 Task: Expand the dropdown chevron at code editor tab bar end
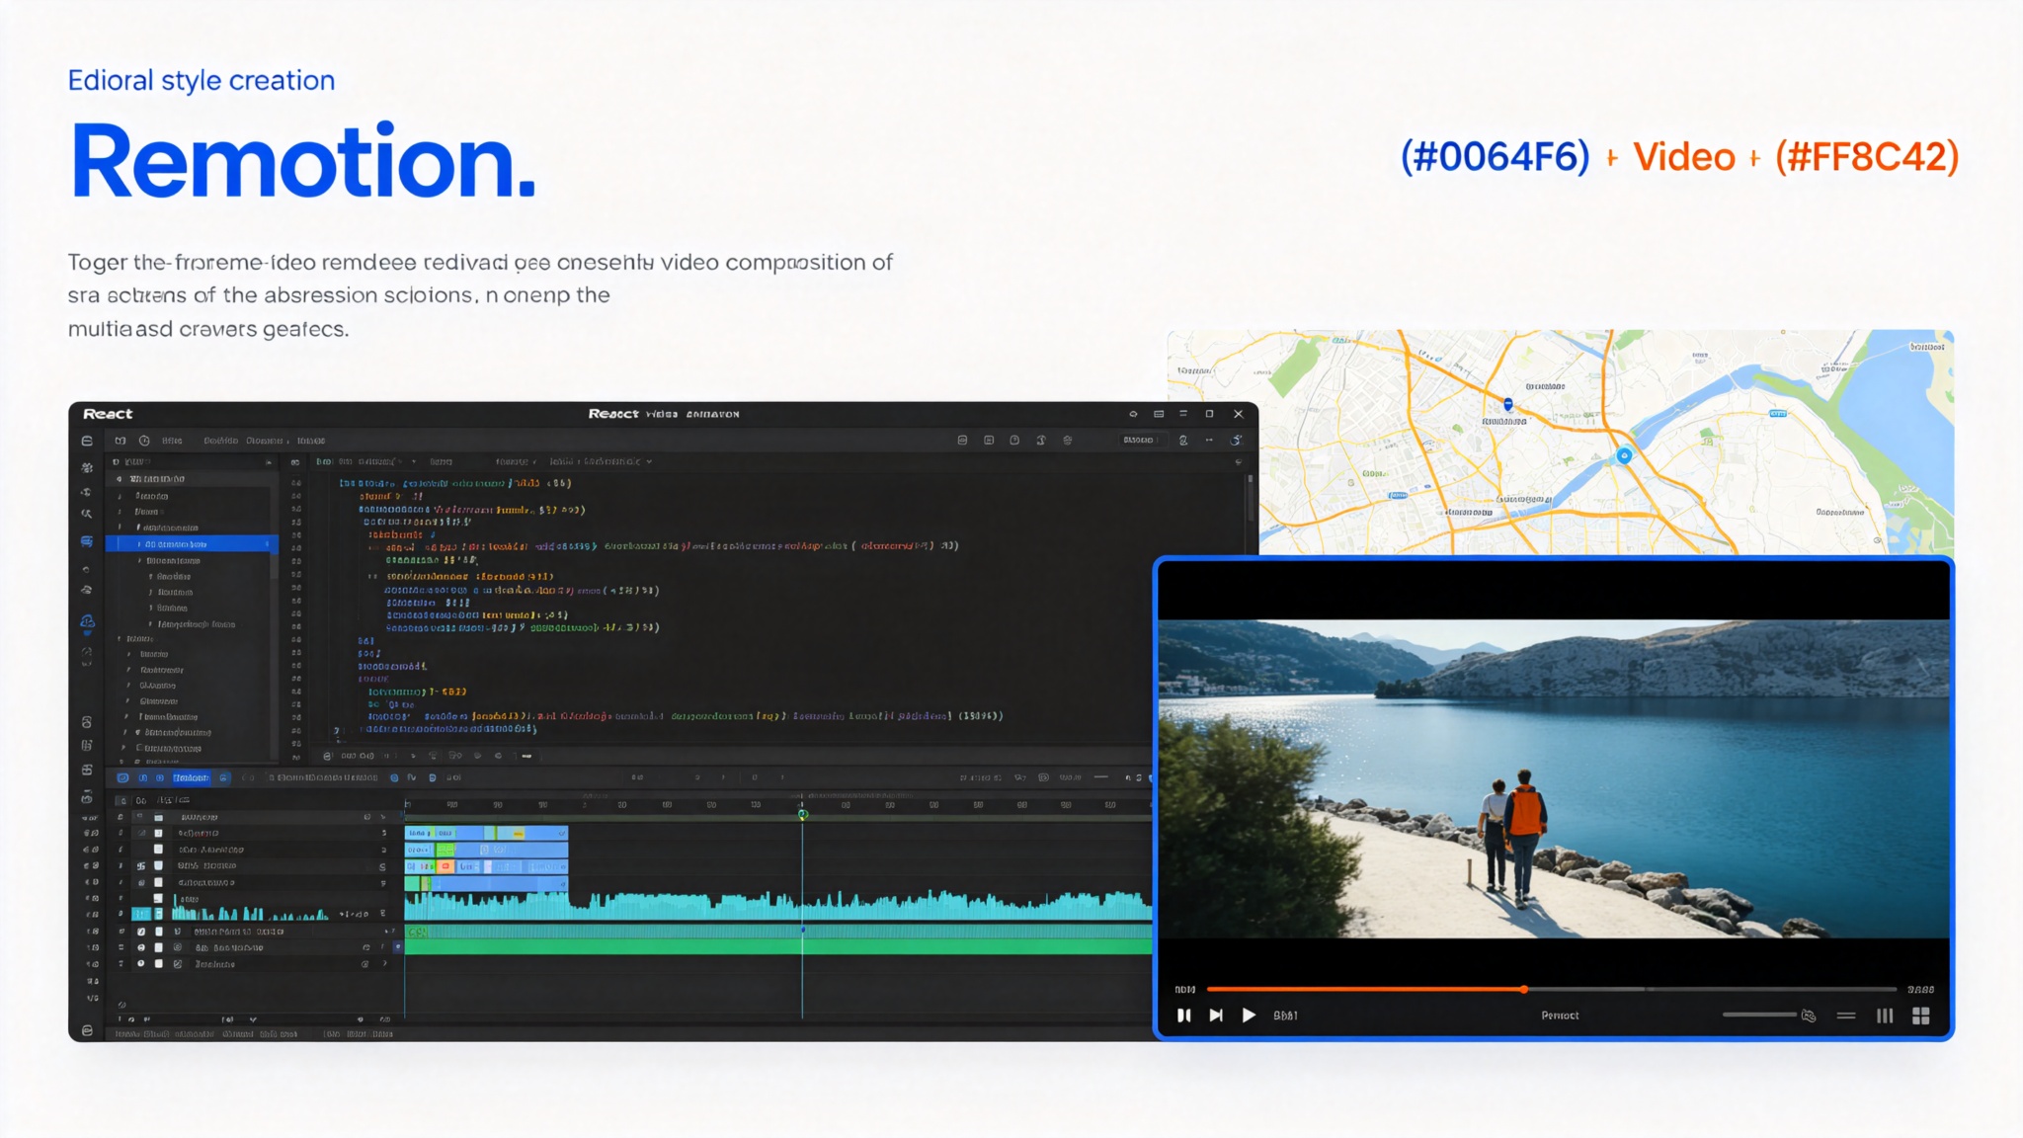pyautogui.click(x=649, y=461)
